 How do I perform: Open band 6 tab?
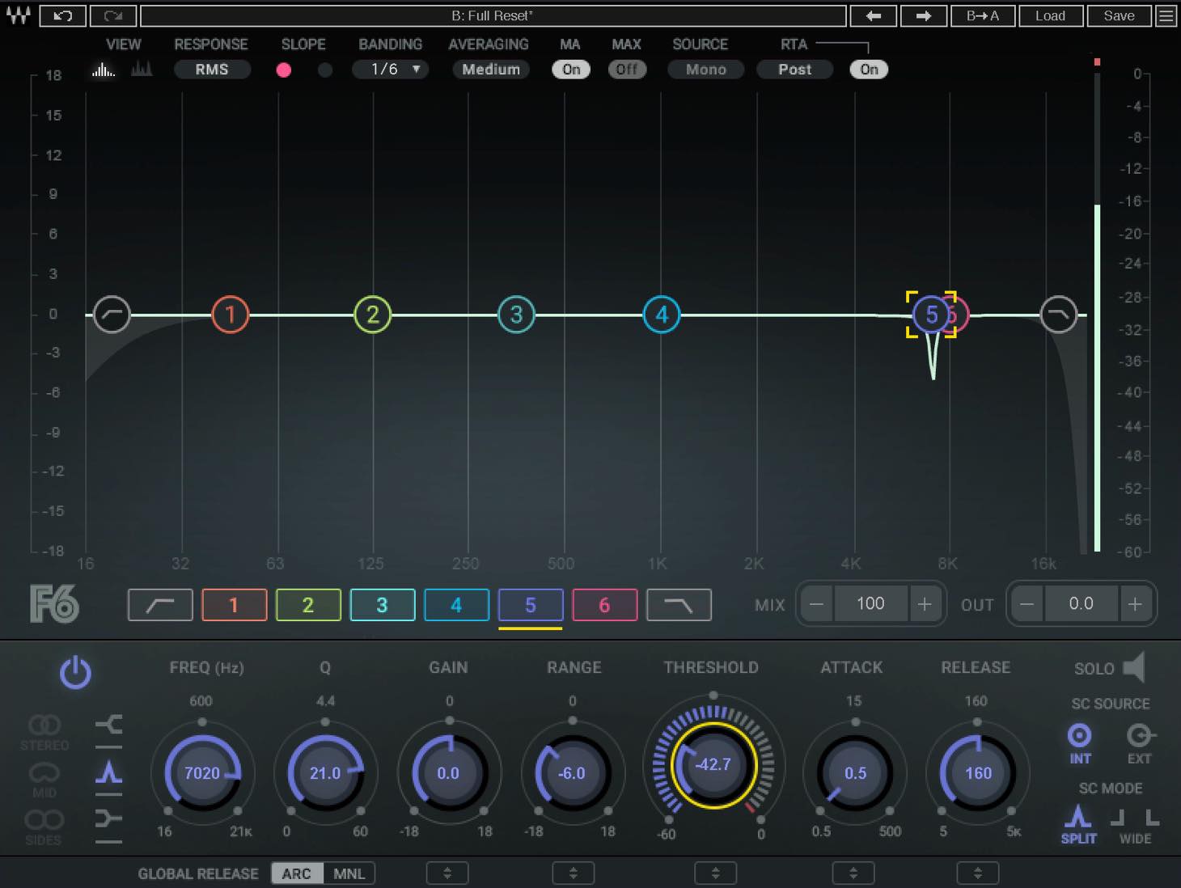(604, 605)
